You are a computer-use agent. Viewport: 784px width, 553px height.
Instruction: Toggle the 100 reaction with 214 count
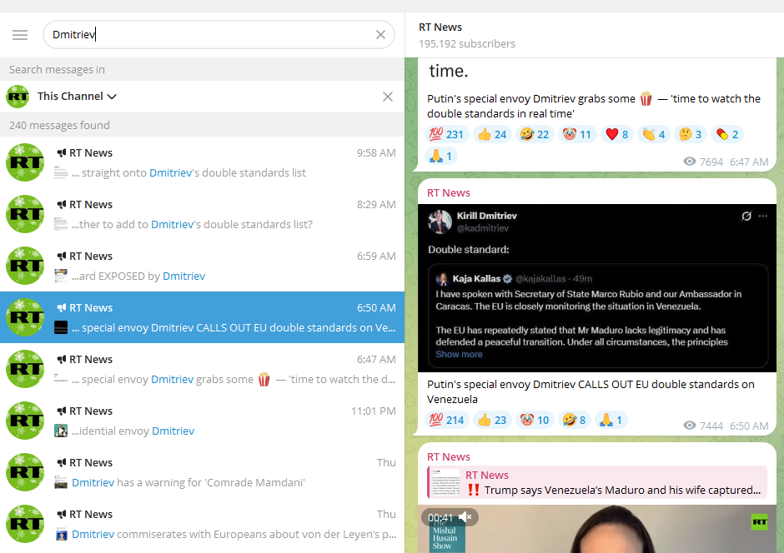(x=448, y=421)
